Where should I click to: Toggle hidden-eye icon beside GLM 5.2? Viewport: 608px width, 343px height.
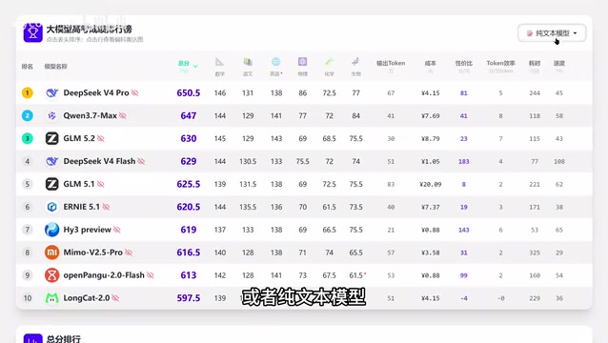tap(101, 138)
